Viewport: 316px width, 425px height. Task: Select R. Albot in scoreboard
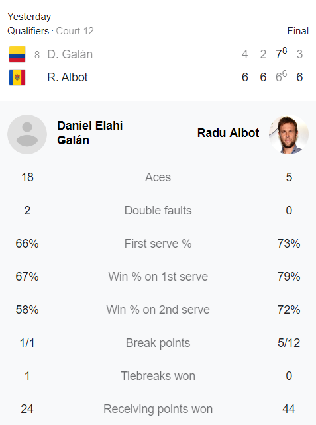[68, 77]
